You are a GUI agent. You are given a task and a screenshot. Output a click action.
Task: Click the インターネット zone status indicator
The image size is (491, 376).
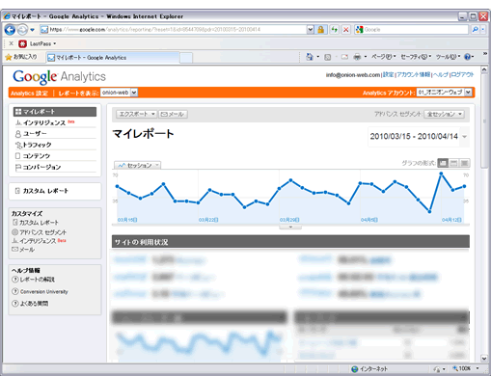click(369, 369)
